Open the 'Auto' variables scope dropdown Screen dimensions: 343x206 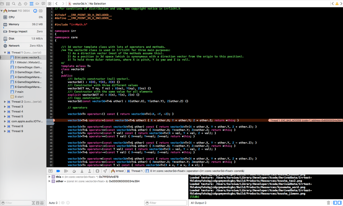(53, 203)
